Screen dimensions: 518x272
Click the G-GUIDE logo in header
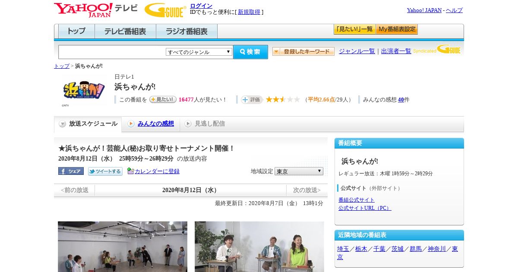[x=165, y=10]
